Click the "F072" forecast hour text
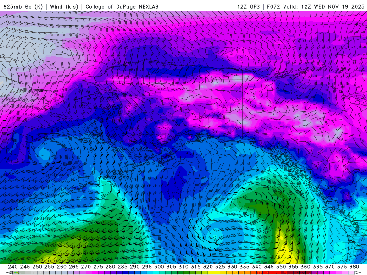The width and height of the screenshot is (367, 275). (273, 6)
